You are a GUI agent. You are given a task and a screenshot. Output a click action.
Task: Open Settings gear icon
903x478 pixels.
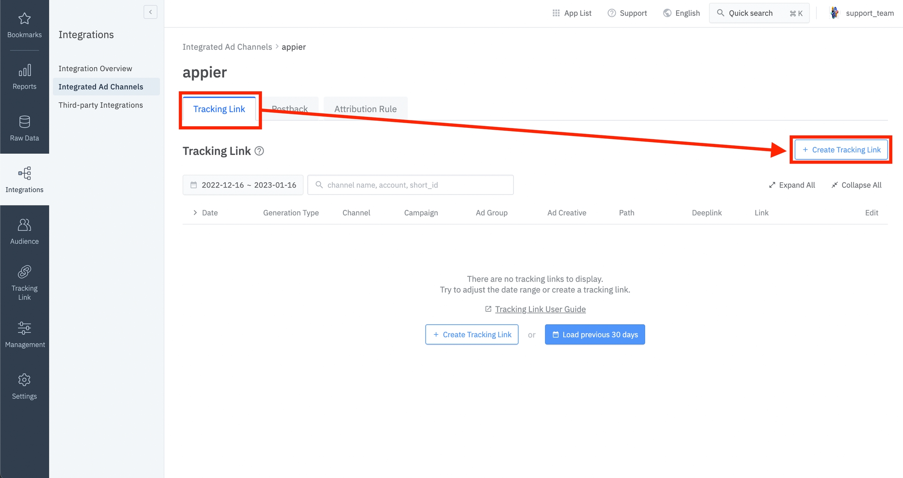pyautogui.click(x=24, y=380)
